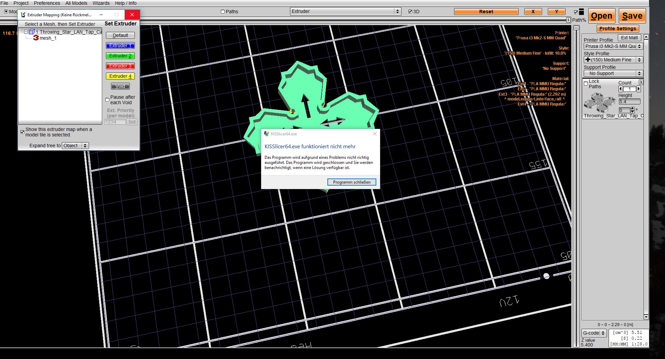Click the Save button
This screenshot has height=359, width=665.
click(x=632, y=16)
